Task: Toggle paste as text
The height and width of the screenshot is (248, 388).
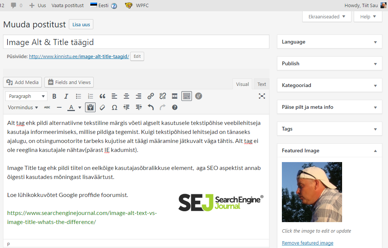Action: [x=90, y=107]
